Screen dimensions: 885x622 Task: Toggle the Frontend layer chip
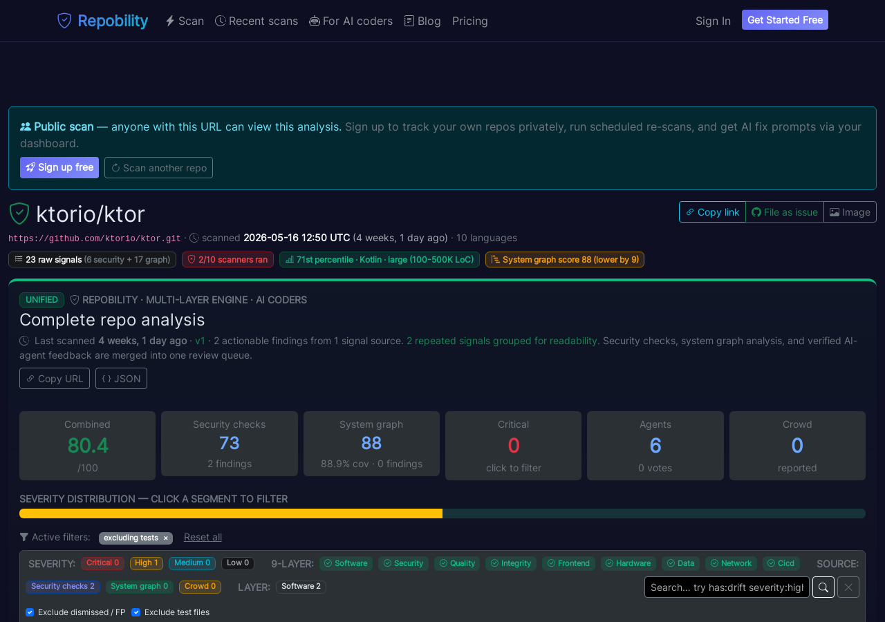pyautogui.click(x=568, y=563)
